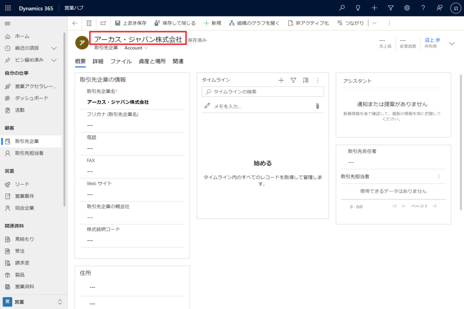Open the Dynamics 365 app launcher waffle
464x309 pixels.
(8, 8)
